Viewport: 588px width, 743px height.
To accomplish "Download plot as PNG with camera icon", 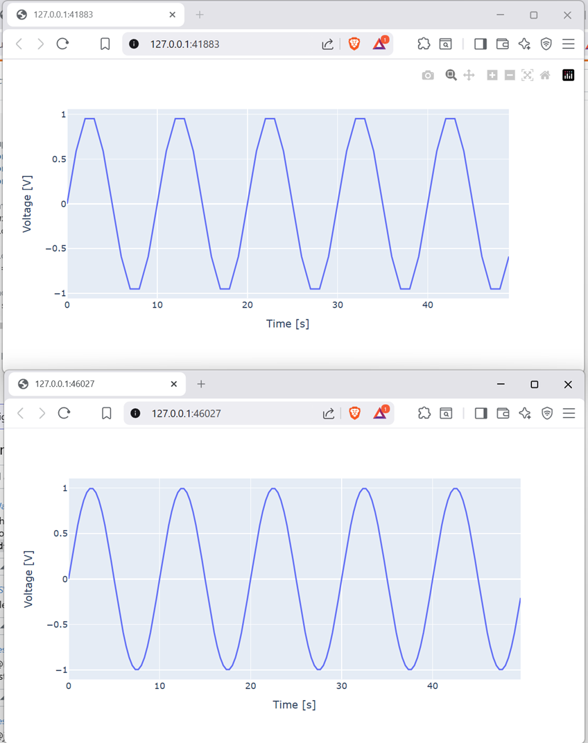I will pos(428,76).
